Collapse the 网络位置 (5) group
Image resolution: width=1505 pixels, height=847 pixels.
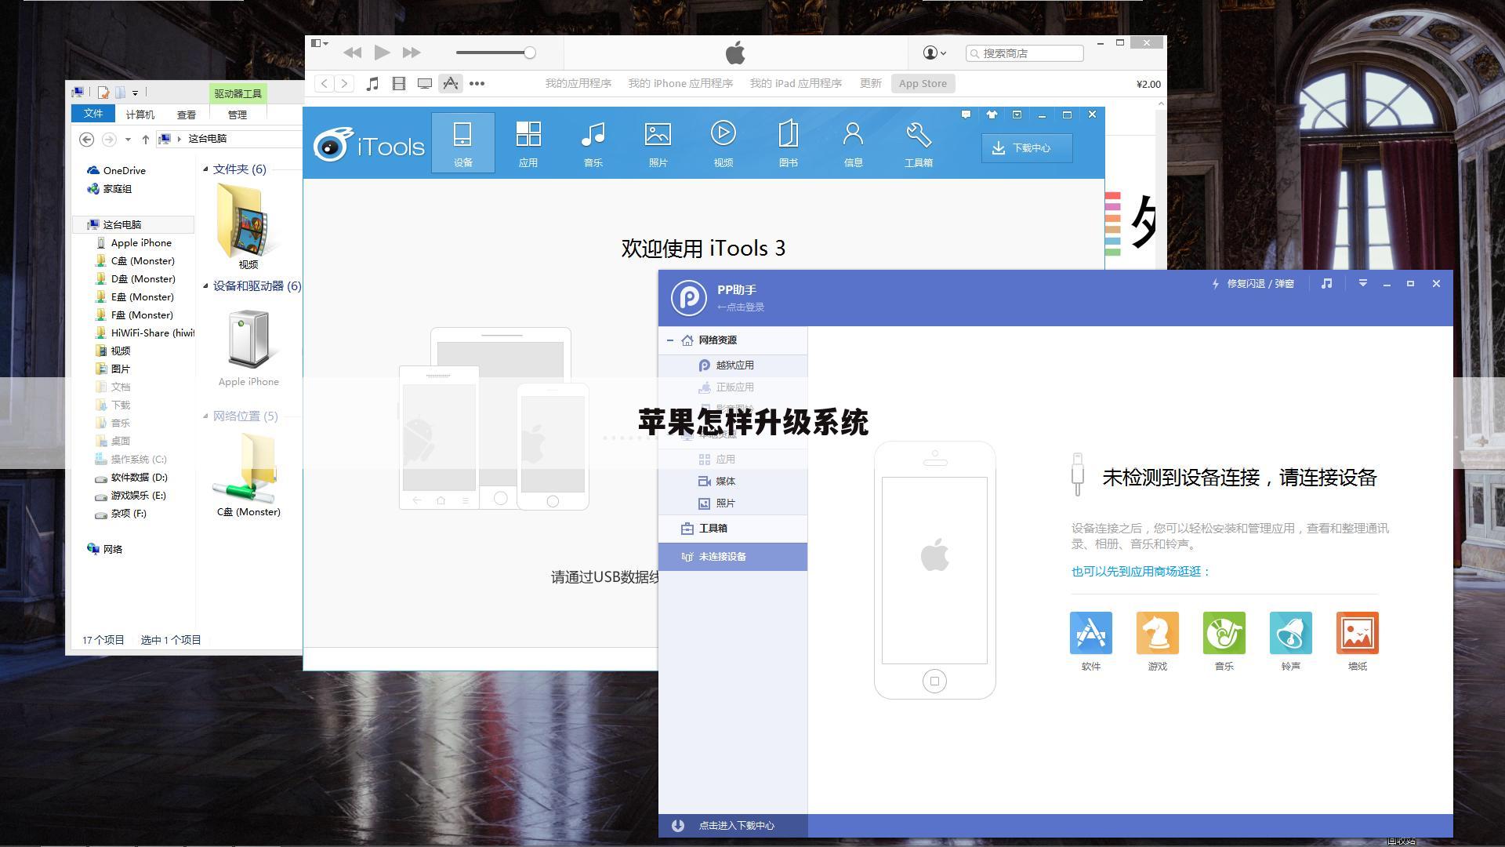pyautogui.click(x=205, y=416)
